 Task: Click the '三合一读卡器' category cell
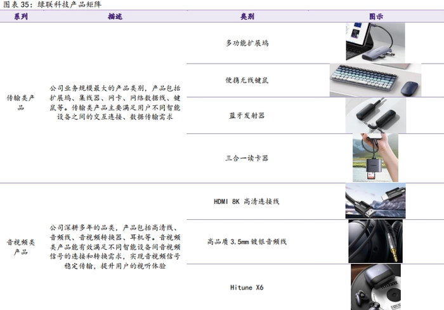247,158
